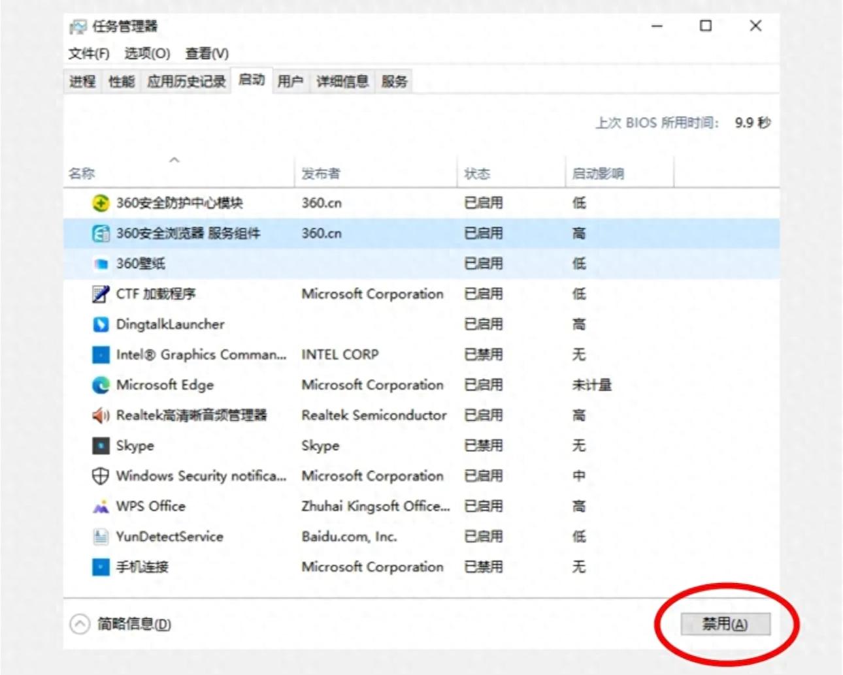The height and width of the screenshot is (675, 843).
Task: Select the Skype row name
Action: pyautogui.click(x=135, y=446)
